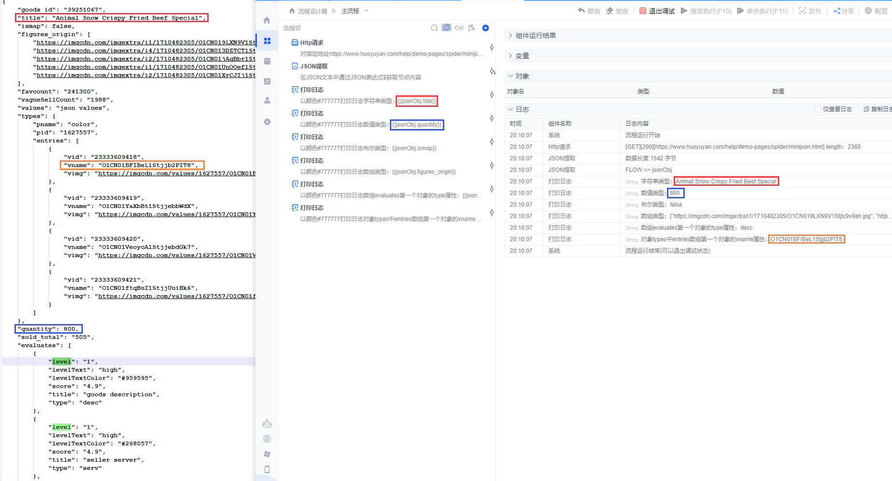Viewport: 892px width, 481px height.
Task: Toggle the breakpoint marker beside JSON提取 step
Action: [x=492, y=71]
